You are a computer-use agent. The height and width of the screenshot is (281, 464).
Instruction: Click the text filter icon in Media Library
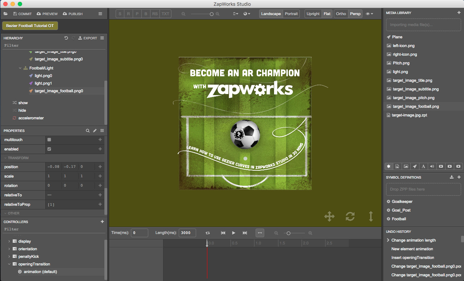point(423,166)
